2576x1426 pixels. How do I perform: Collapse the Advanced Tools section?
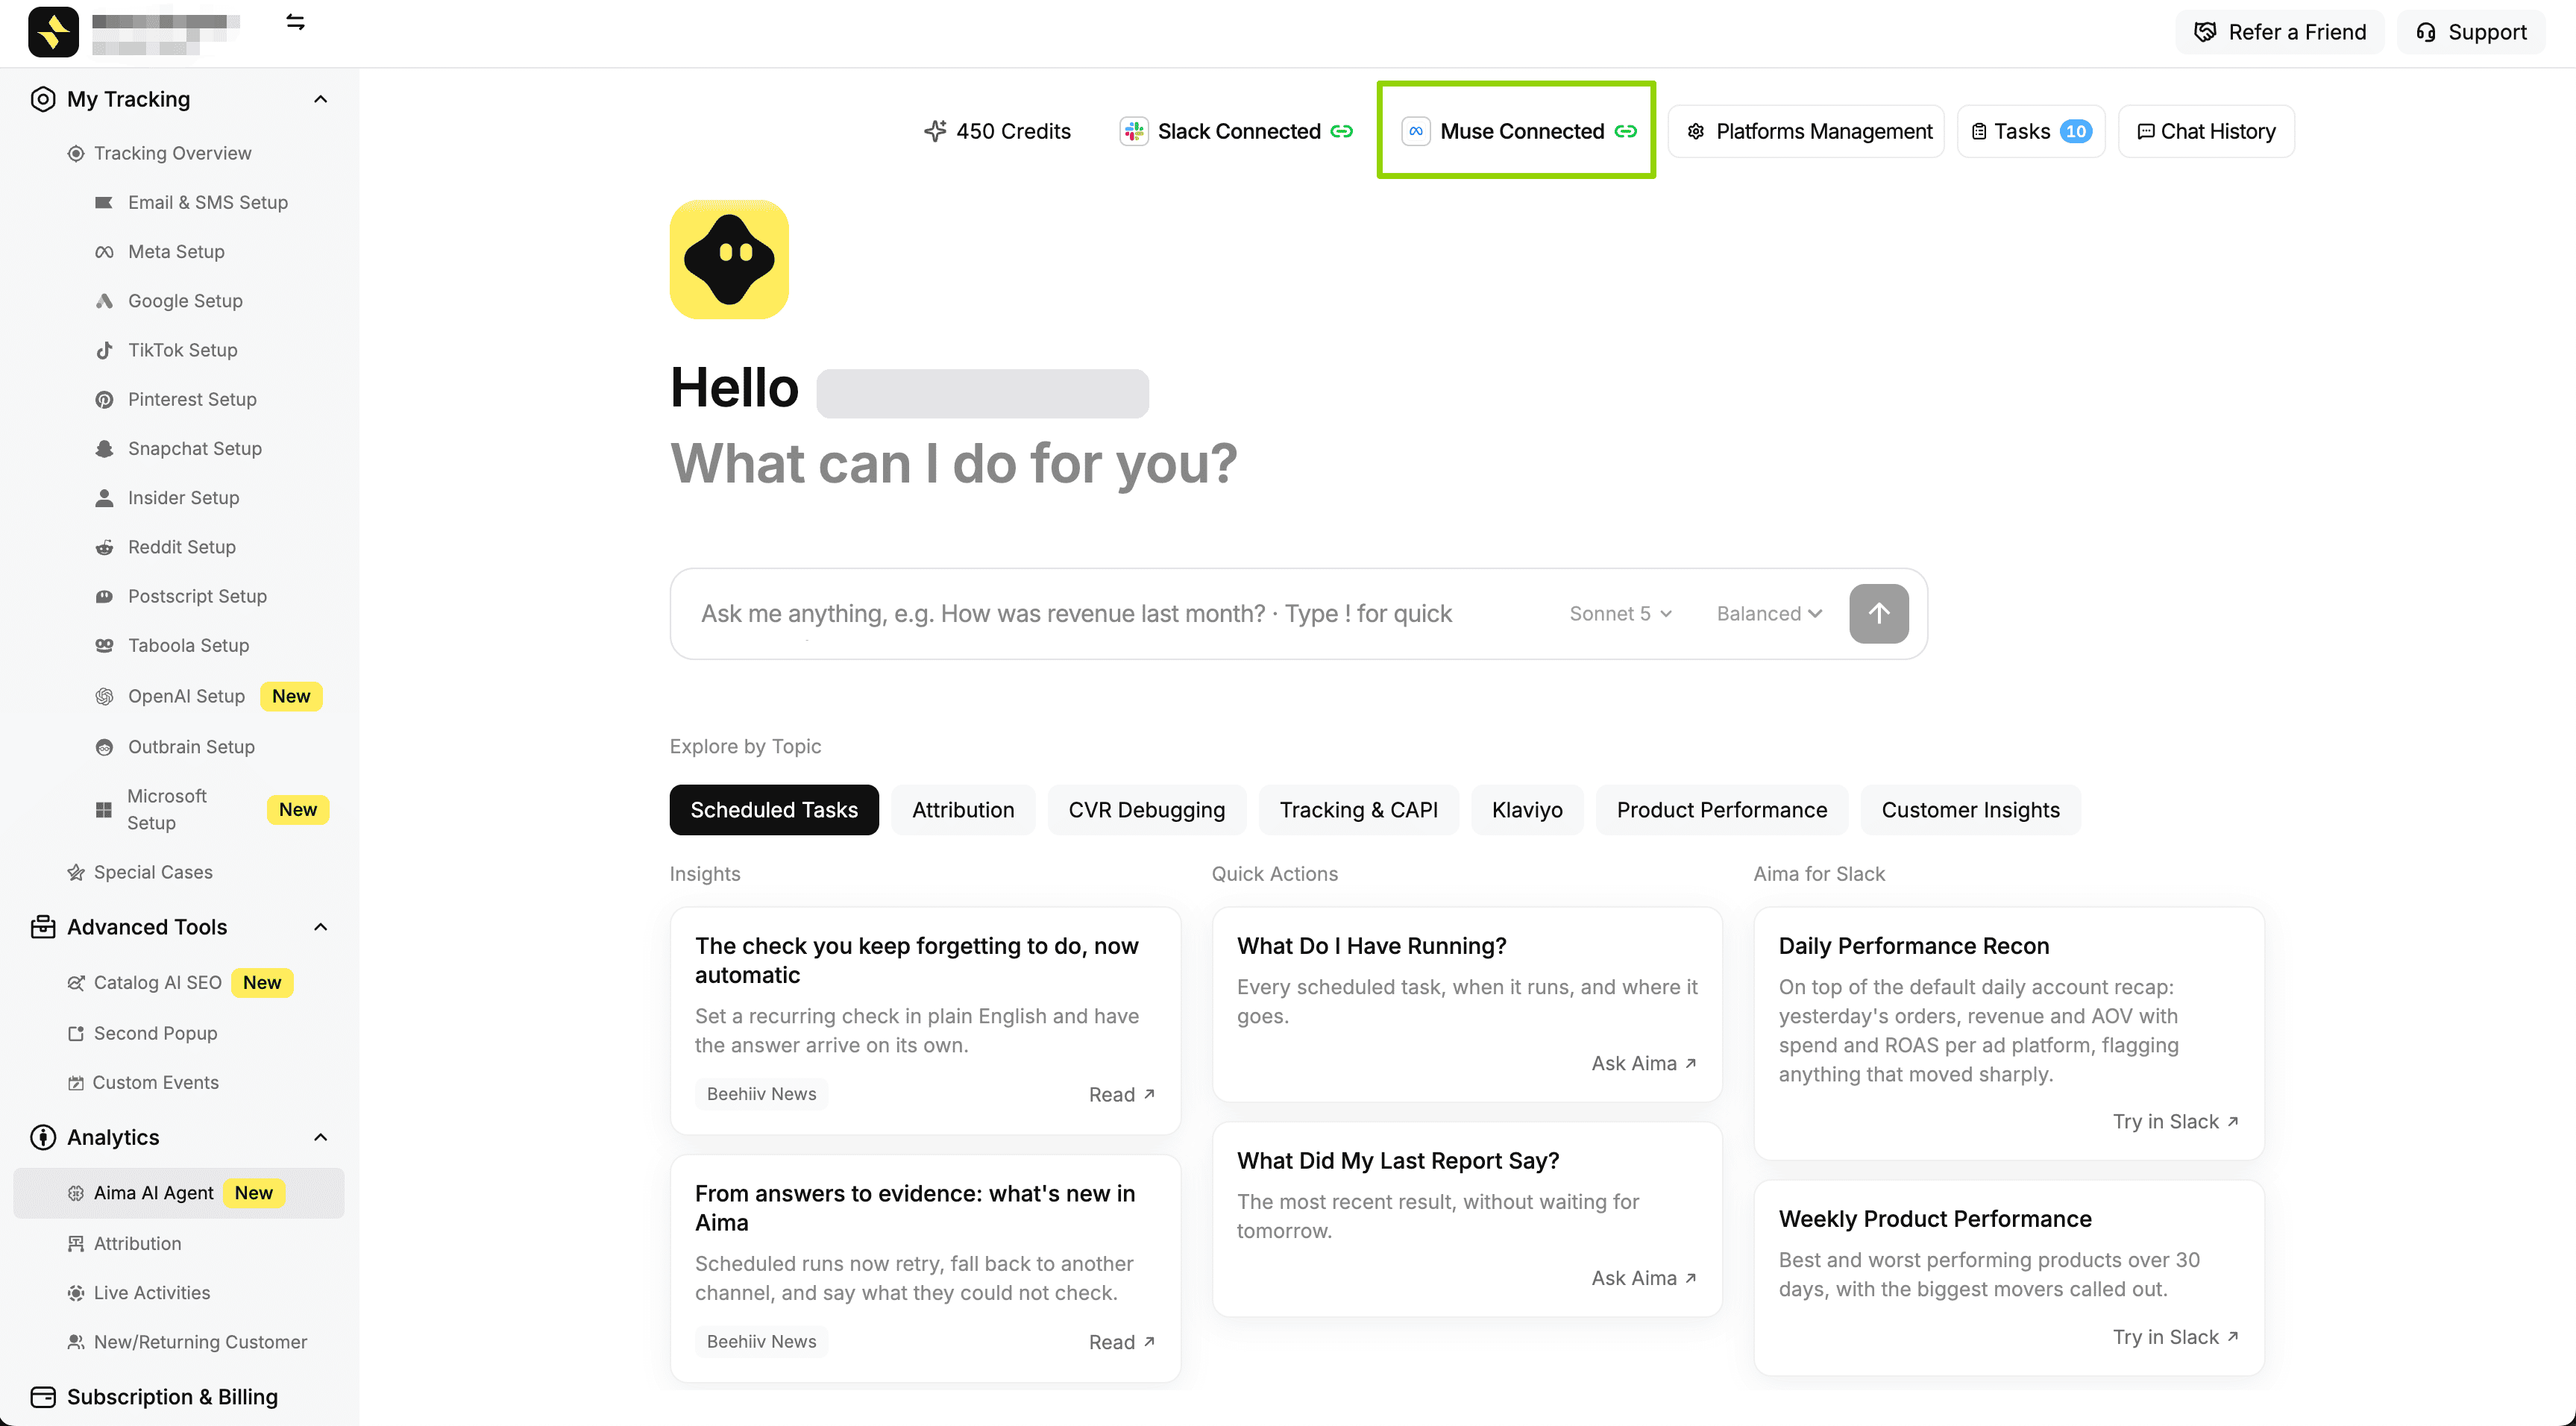coord(320,927)
